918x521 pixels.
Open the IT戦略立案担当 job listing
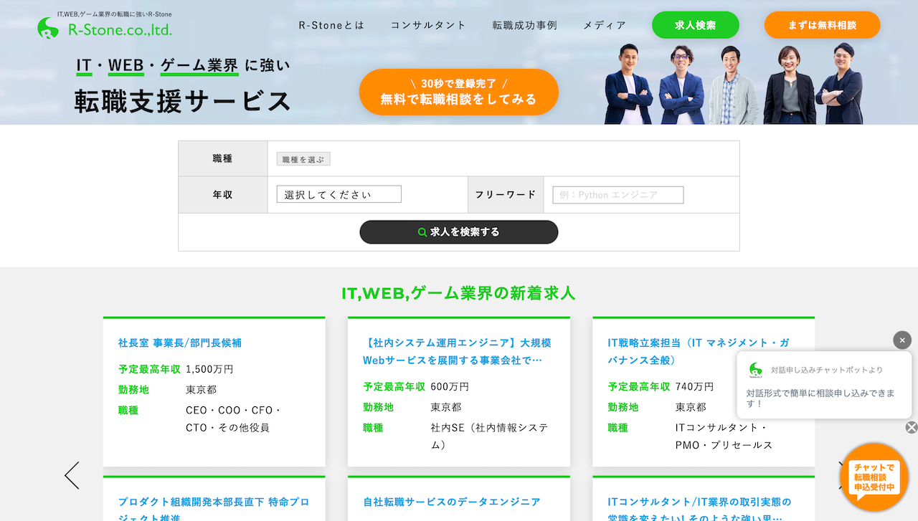tap(698, 351)
